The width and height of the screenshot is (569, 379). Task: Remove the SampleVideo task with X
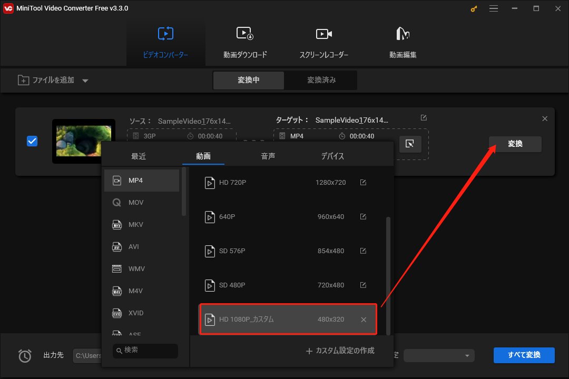tap(545, 118)
